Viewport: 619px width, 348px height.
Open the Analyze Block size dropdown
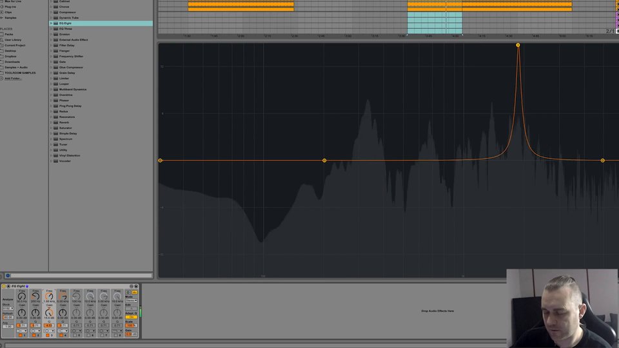(8, 308)
